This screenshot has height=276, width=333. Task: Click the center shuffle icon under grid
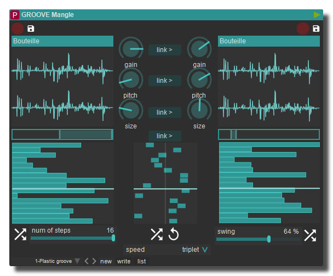point(157,234)
